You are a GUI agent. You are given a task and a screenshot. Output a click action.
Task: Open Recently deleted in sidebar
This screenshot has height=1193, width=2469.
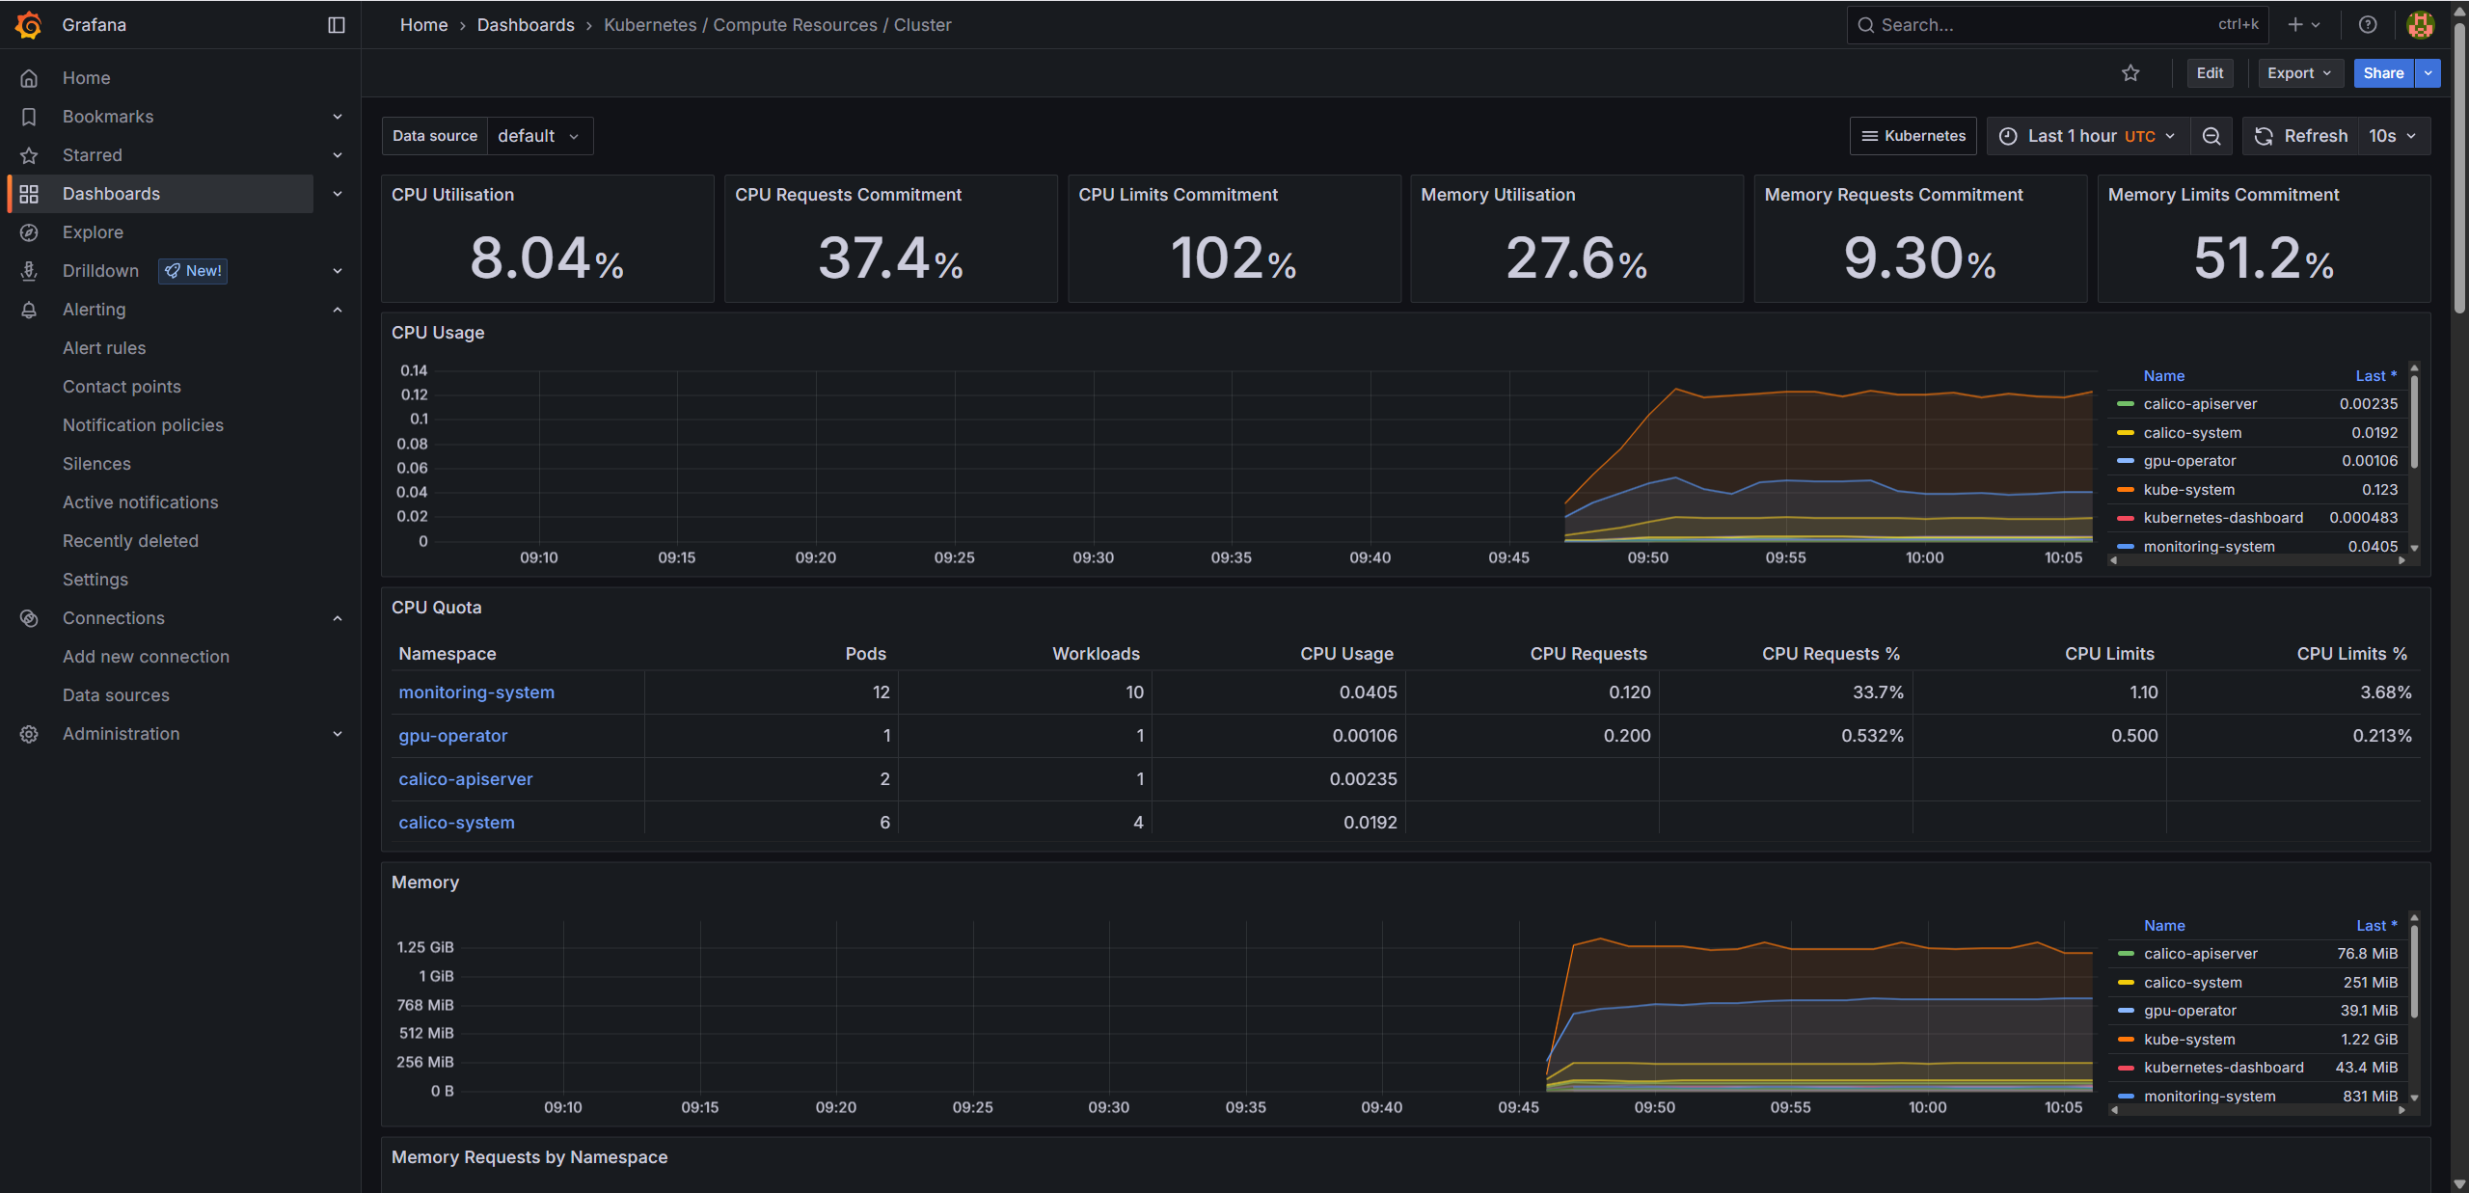pos(130,541)
